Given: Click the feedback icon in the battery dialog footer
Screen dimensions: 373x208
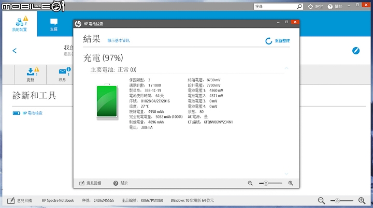Looking at the screenshot, I should (82, 183).
